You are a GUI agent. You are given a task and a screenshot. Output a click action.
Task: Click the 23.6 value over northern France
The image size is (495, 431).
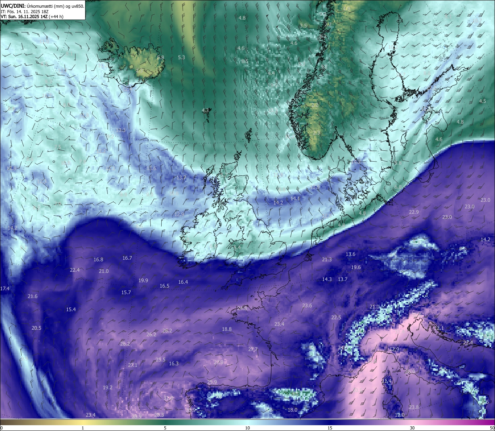pos(307,305)
